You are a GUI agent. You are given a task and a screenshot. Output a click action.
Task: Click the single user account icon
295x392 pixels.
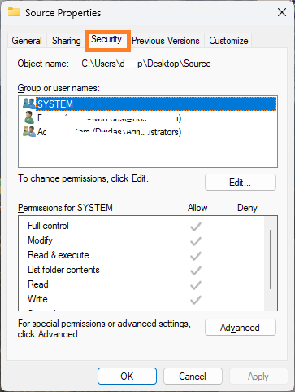click(x=28, y=117)
